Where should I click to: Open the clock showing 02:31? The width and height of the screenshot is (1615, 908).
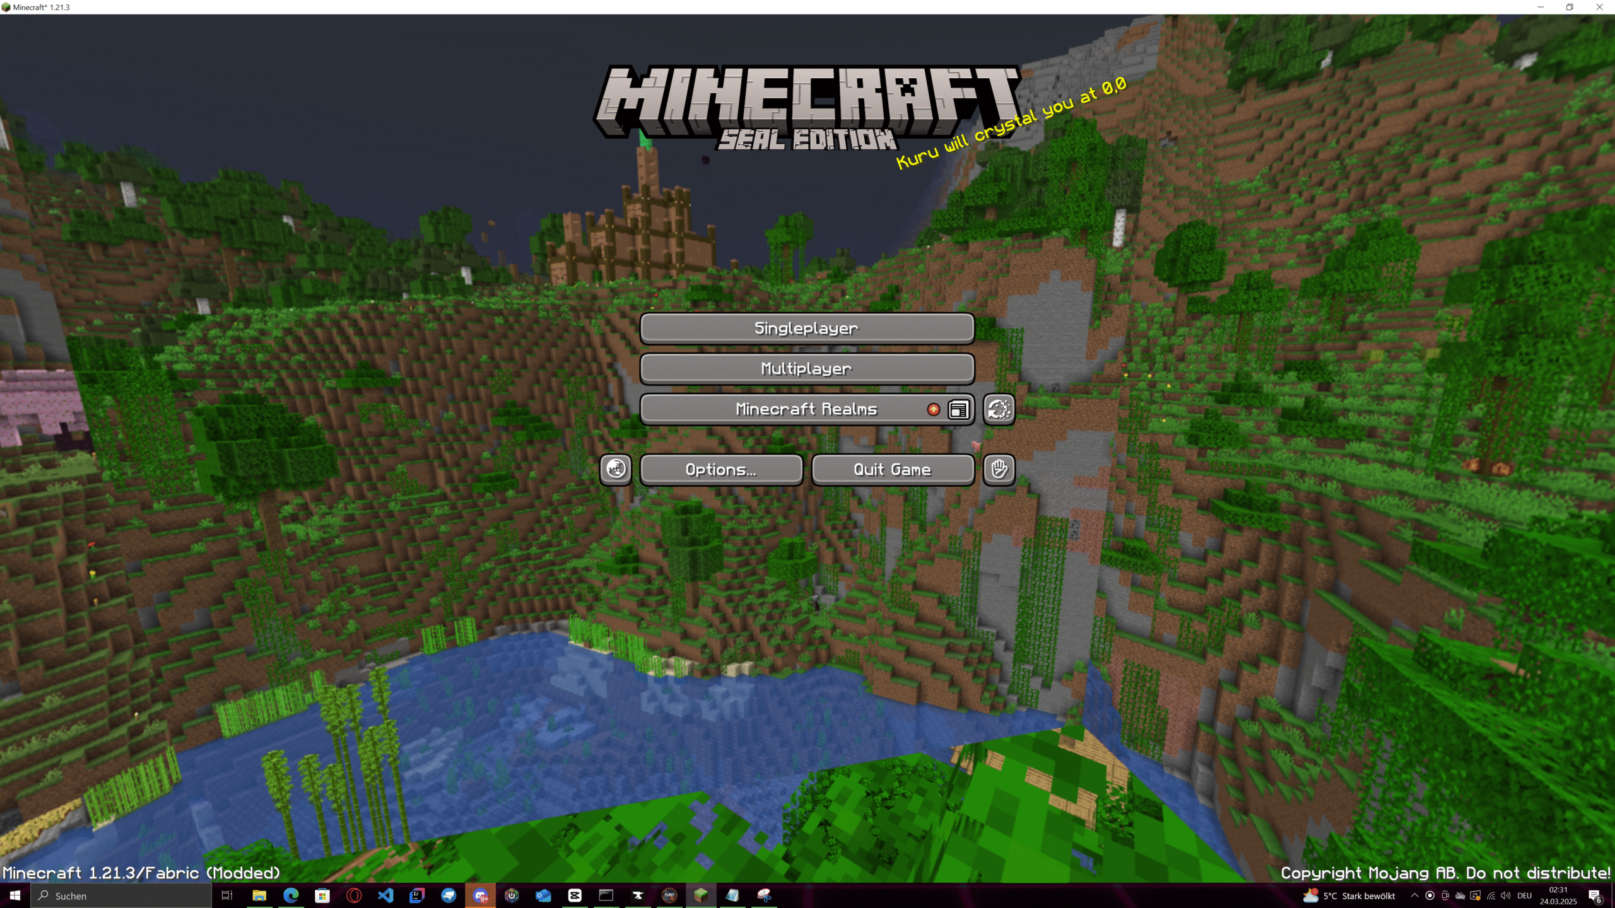coord(1558,895)
